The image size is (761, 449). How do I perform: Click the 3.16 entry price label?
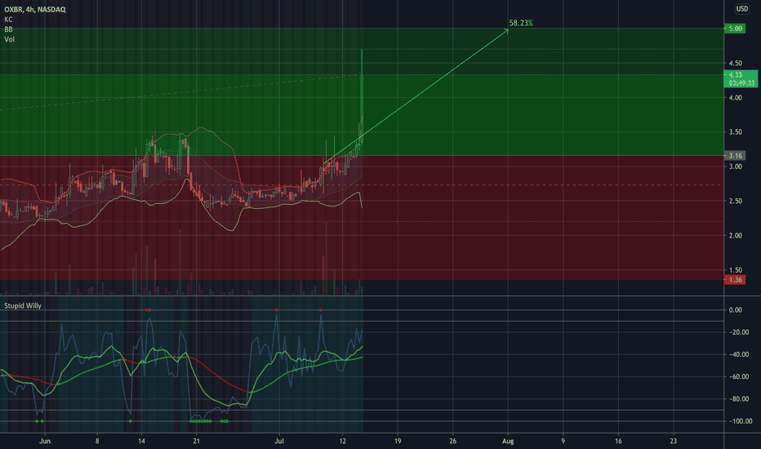point(735,156)
